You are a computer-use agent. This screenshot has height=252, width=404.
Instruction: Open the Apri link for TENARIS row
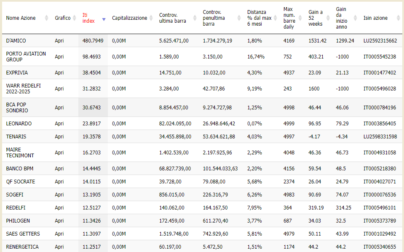[x=59, y=137]
